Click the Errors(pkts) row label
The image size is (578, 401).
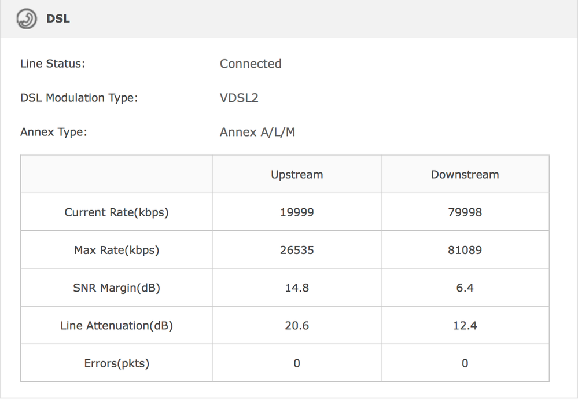(116, 364)
